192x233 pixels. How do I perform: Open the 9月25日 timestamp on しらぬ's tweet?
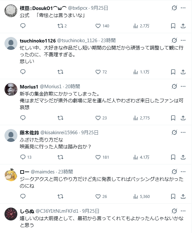[91, 211]
